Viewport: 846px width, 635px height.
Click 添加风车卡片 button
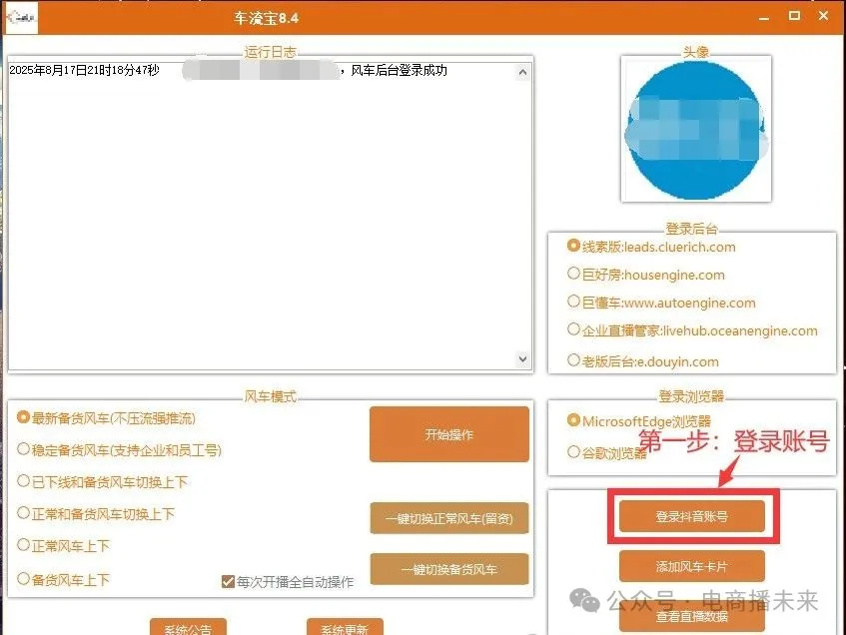(x=691, y=566)
